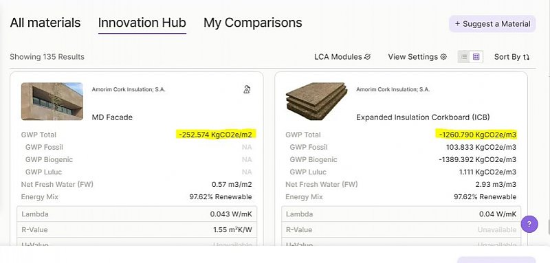The height and width of the screenshot is (263, 550).
Task: Click the MD Facade card badge icon
Action: coord(247,90)
